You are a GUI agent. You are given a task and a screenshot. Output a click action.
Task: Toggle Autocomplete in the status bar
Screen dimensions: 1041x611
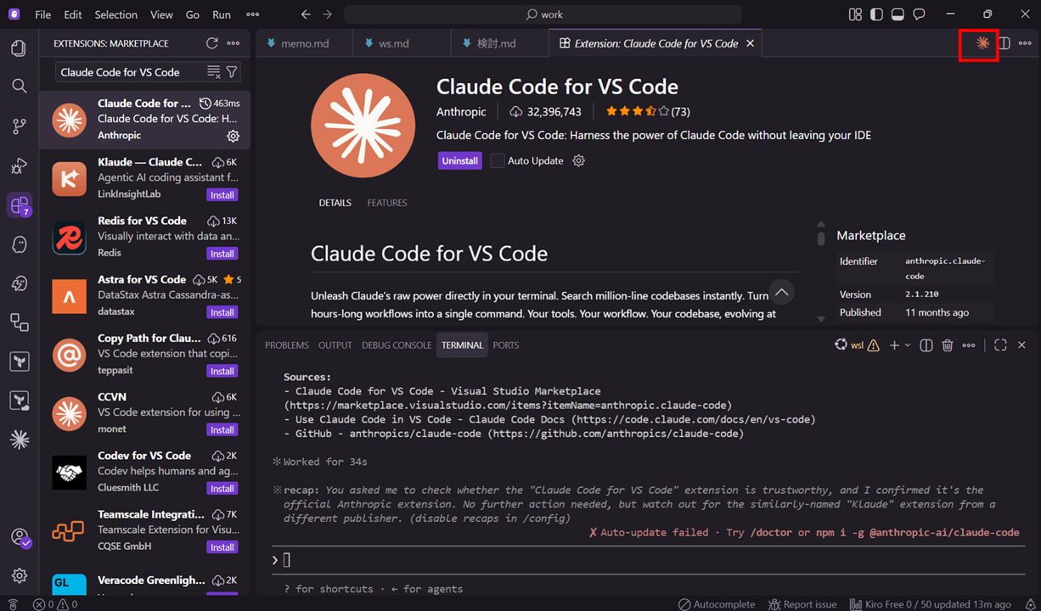pos(716,604)
